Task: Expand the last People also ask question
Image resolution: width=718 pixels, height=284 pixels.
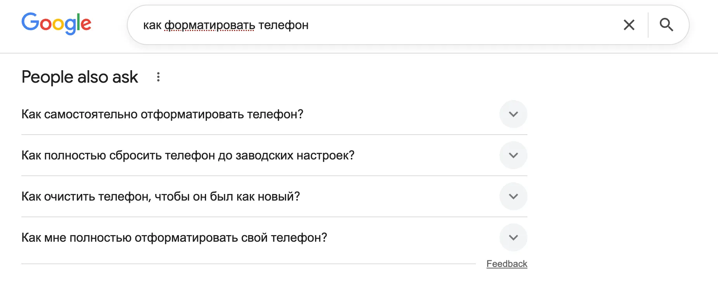Action: coord(513,237)
